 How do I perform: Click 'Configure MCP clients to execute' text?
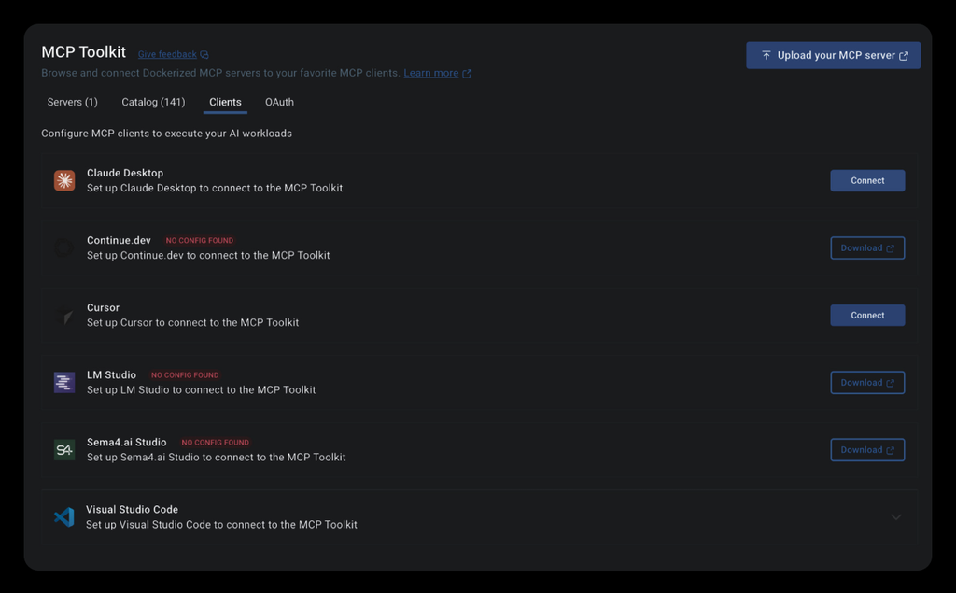pyautogui.click(x=166, y=134)
